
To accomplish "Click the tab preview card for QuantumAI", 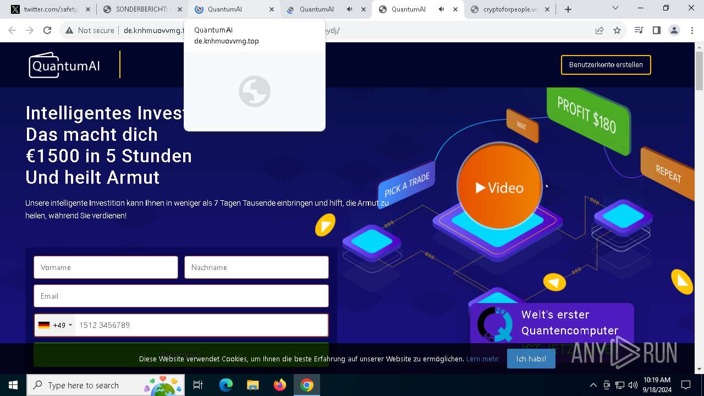I will [x=254, y=75].
